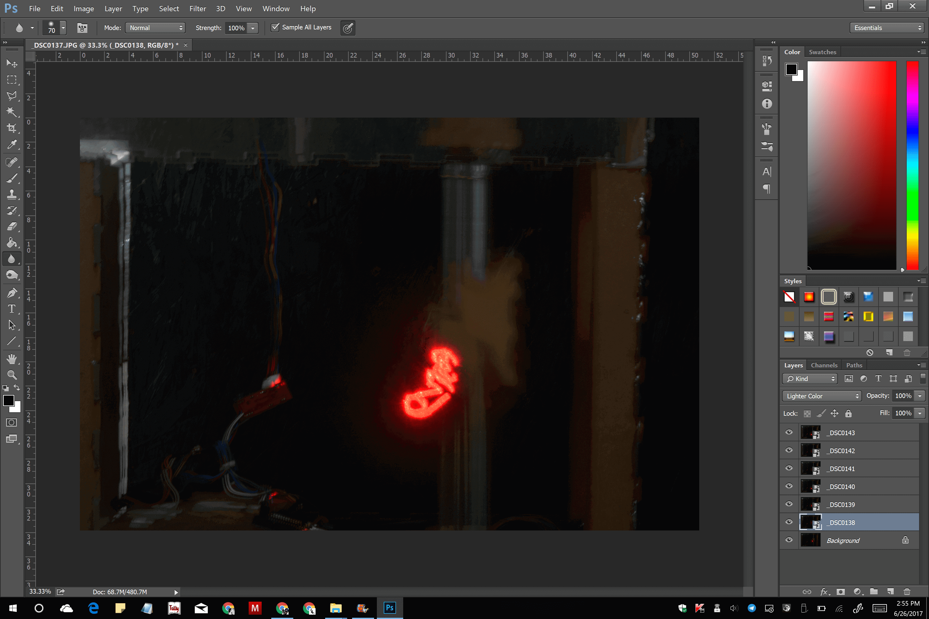
Task: Add layer style fx icon
Action: tap(825, 591)
